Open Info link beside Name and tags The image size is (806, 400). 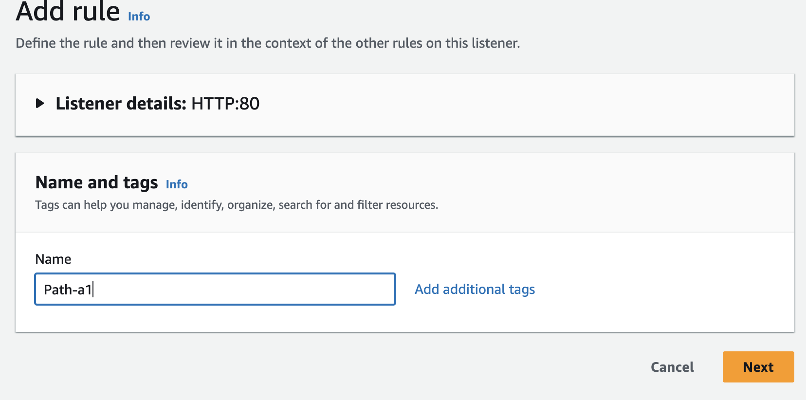[x=177, y=184]
